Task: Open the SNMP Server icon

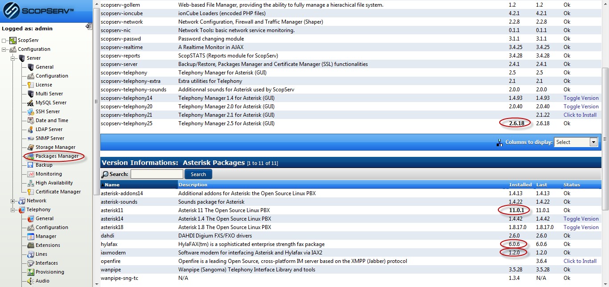Action: click(31, 139)
